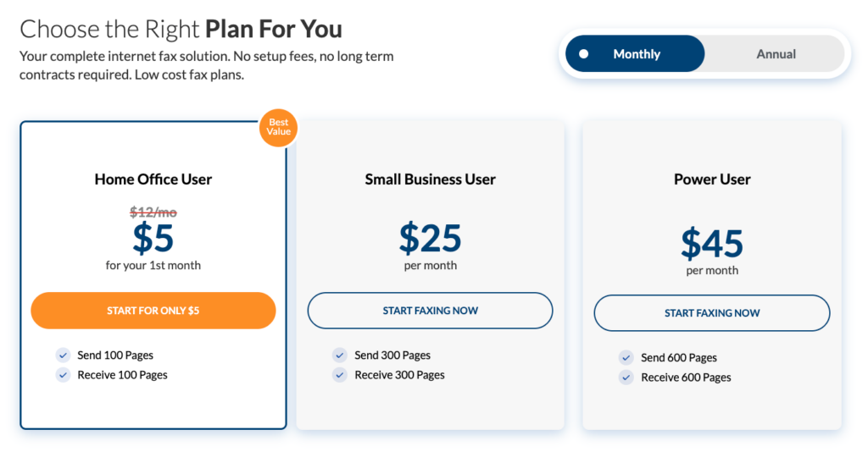Click Start Faxing Now under Power User
The width and height of the screenshot is (868, 452).
(x=712, y=313)
